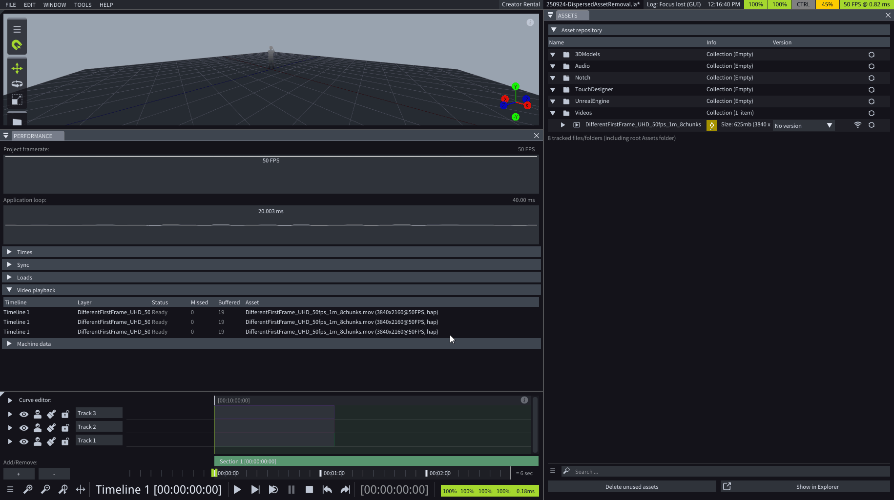Viewport: 894px width, 500px height.
Task: Click Show in Explorer button
Action: pos(817,487)
